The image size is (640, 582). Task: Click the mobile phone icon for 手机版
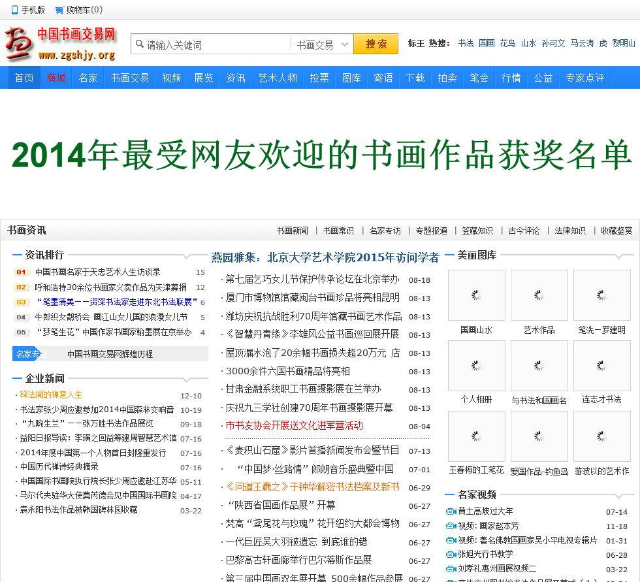click(15, 10)
